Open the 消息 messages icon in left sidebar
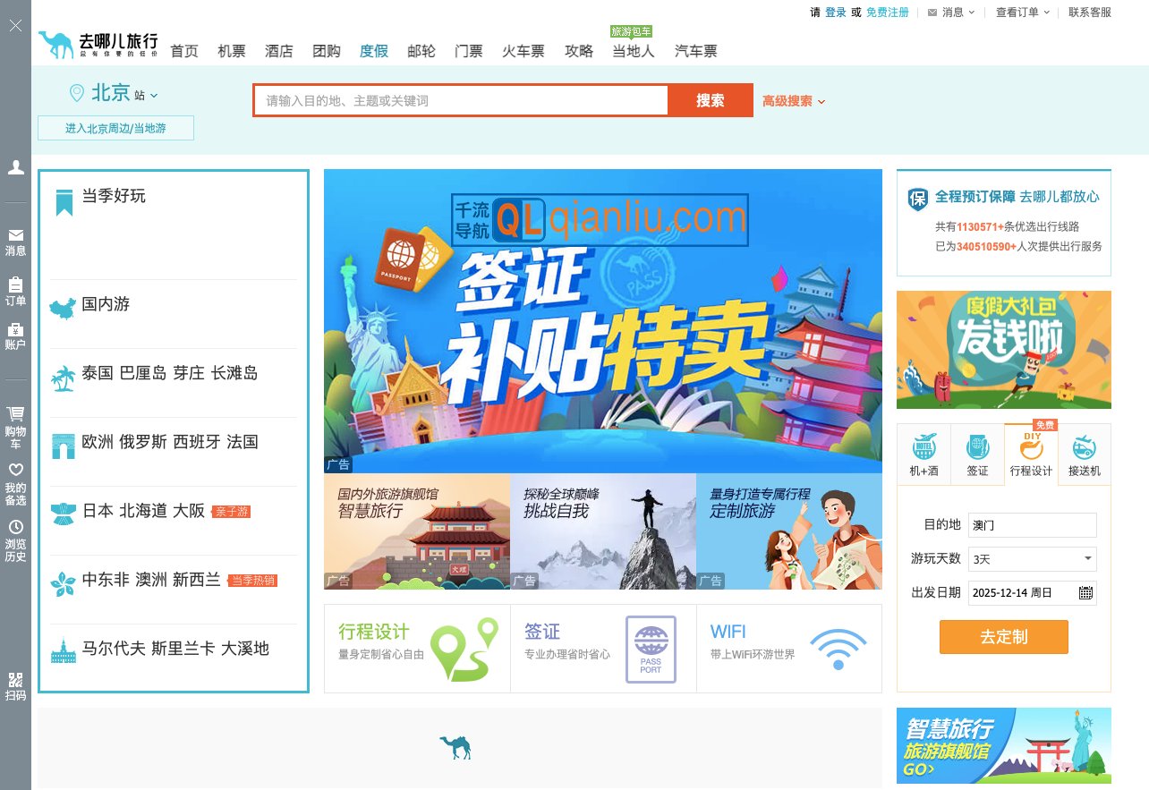 coord(14,236)
